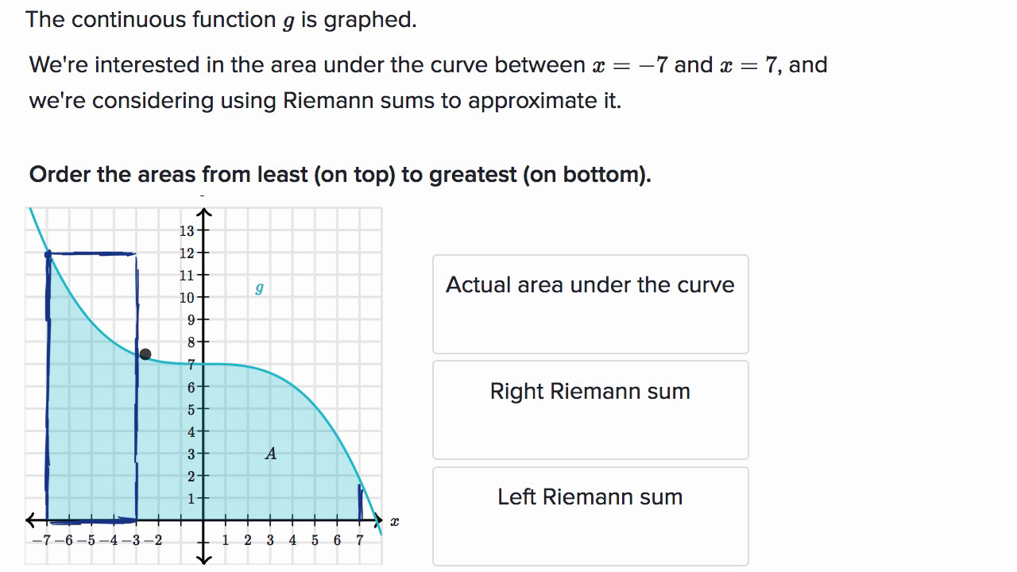Click the x label on the horizontal axis
The width and height of the screenshot is (1017, 572).
(x=394, y=520)
